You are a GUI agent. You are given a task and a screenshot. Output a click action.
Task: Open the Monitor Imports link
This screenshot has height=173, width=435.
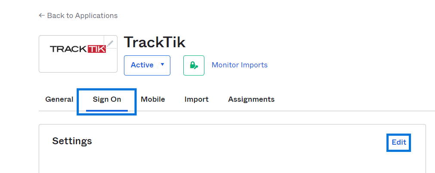tap(239, 65)
